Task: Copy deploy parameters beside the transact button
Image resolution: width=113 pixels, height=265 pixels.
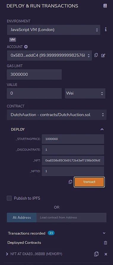Action: point(70,182)
